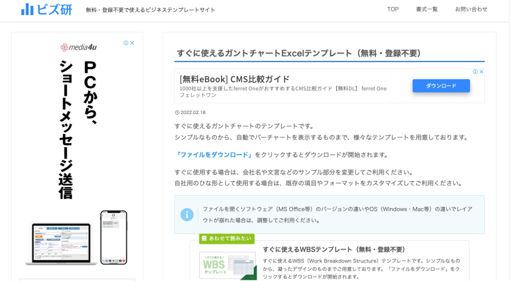
Task: Click the blue information circle icon
Action: [x=187, y=214]
